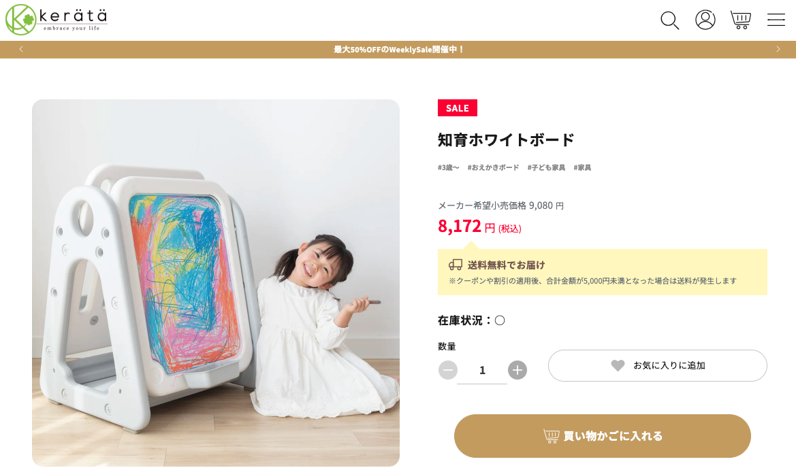Click 買い物かごに入れる add-to-cart button
Viewport: 796px width, 468px height.
(602, 436)
